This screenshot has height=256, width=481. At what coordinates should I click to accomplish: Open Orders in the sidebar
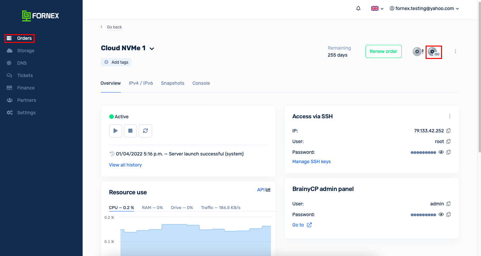(x=19, y=38)
